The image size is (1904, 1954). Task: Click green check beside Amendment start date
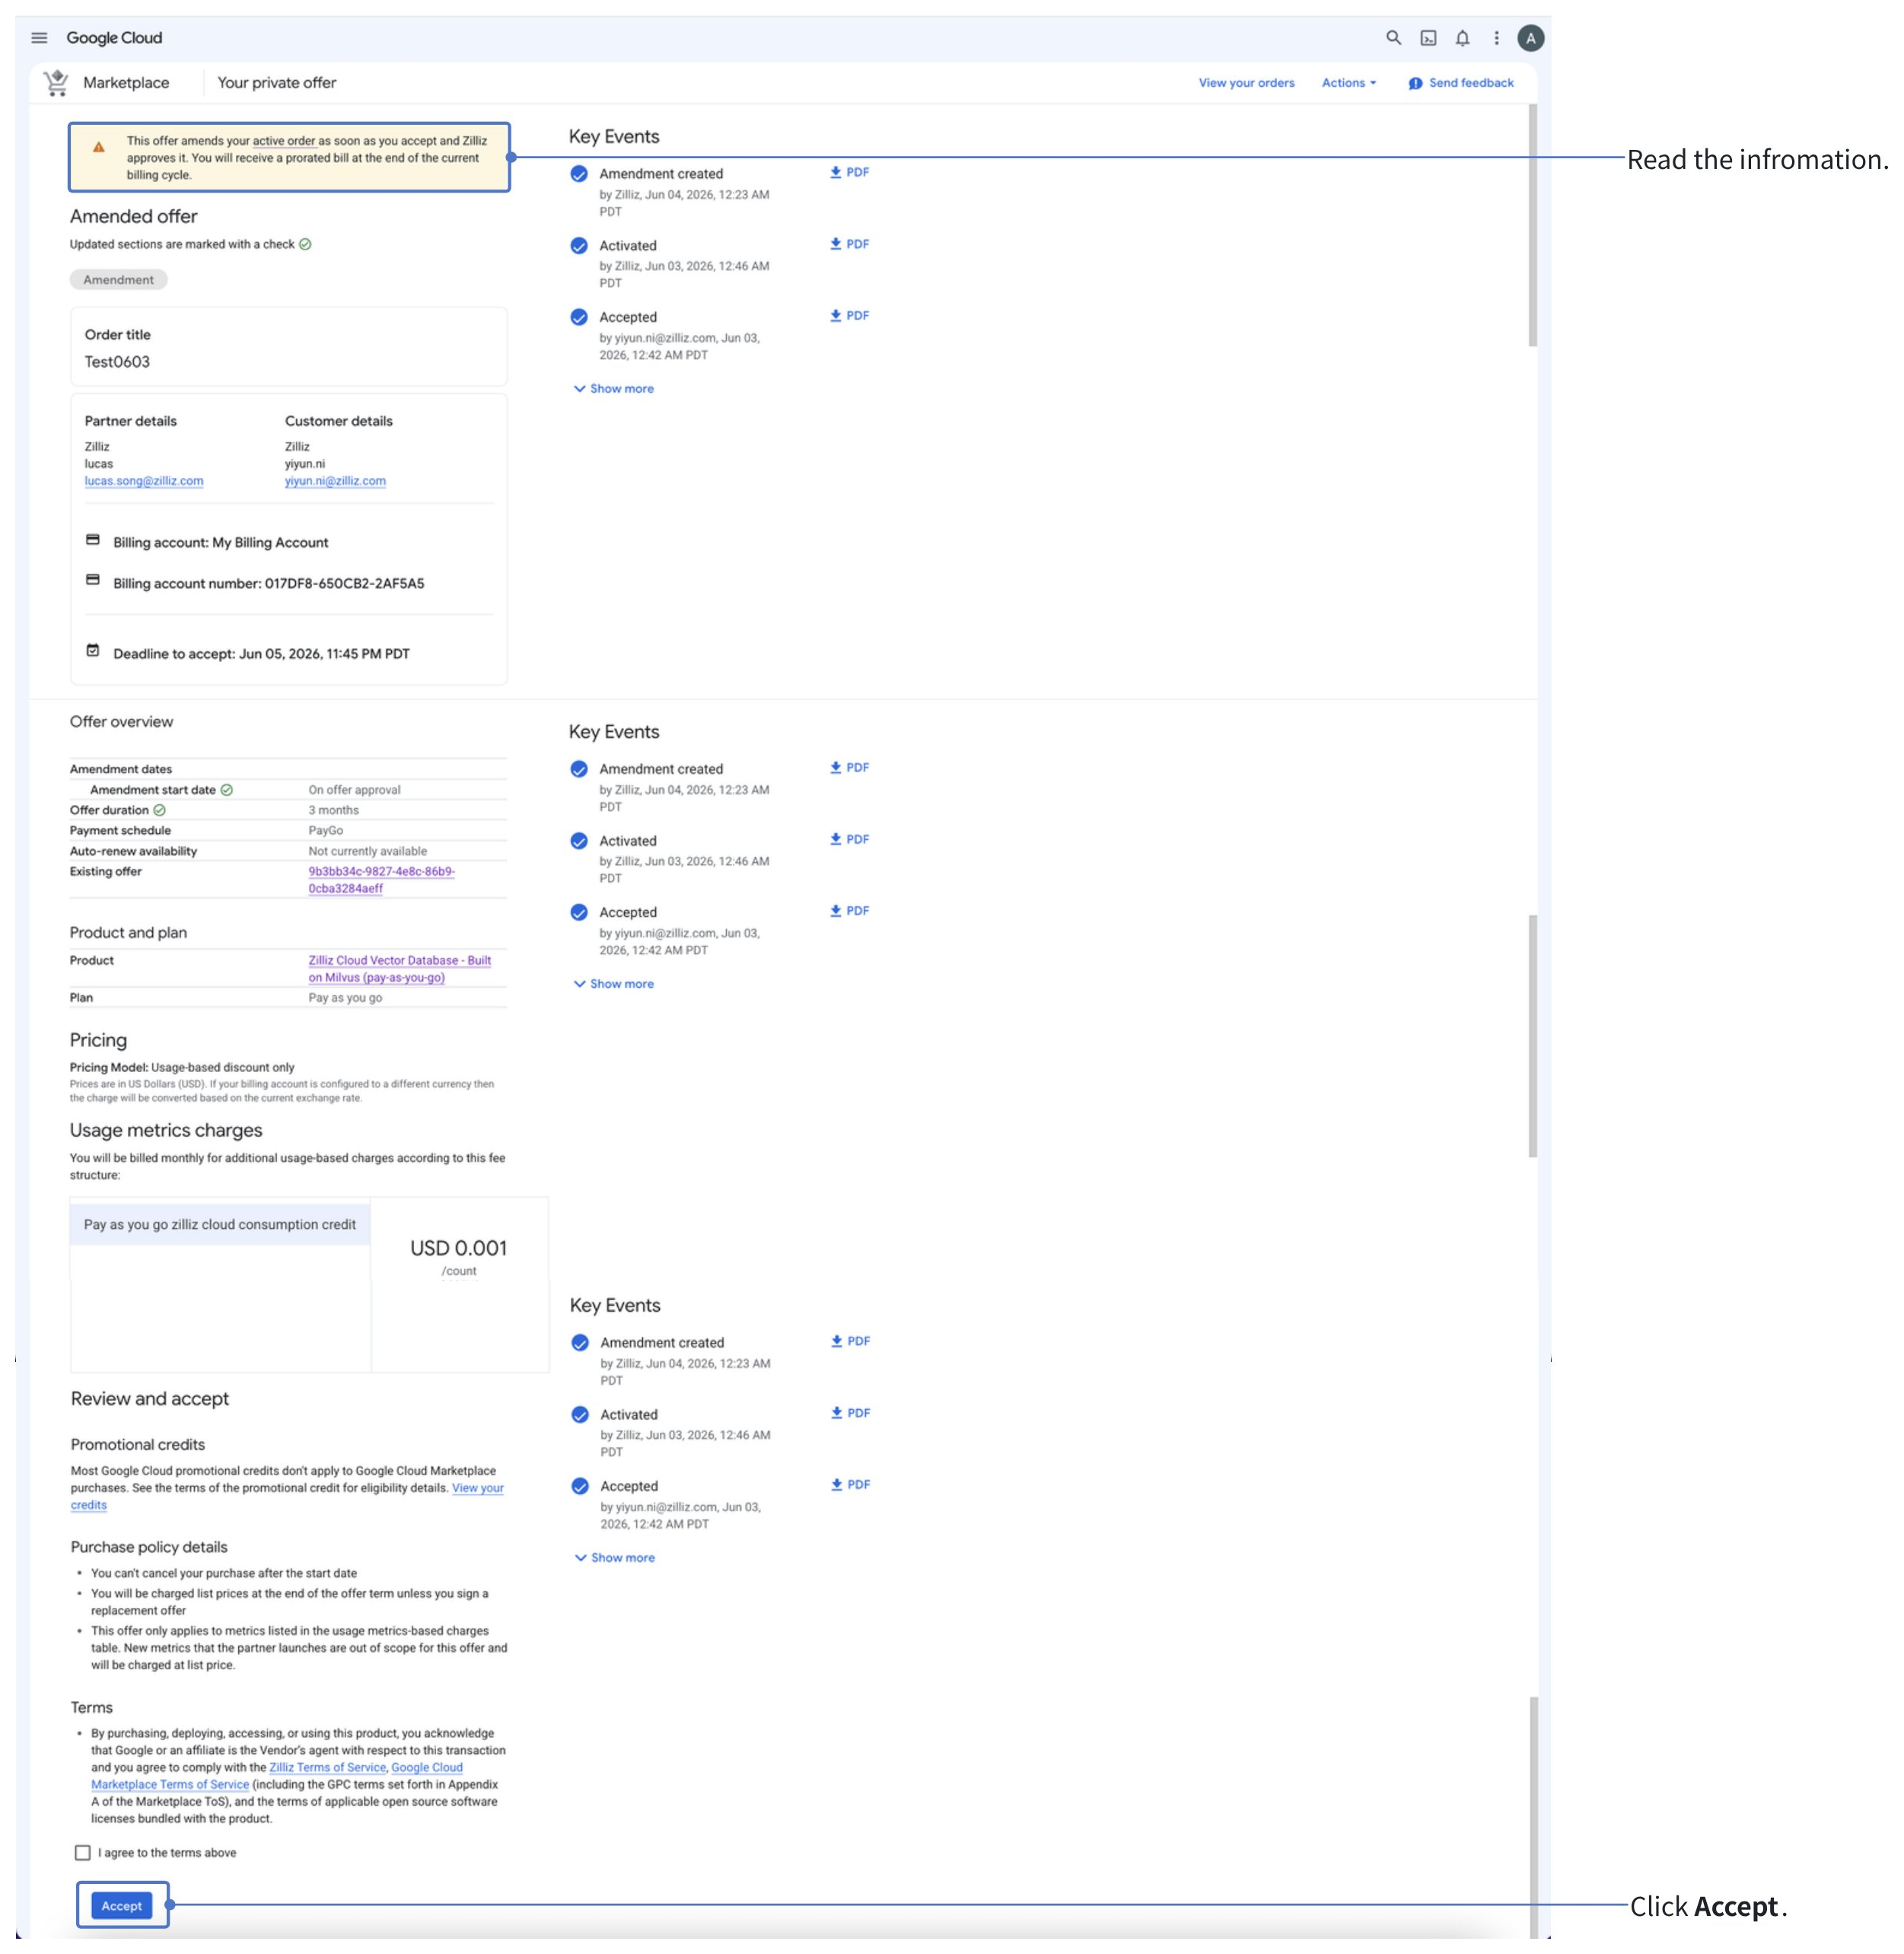click(226, 790)
